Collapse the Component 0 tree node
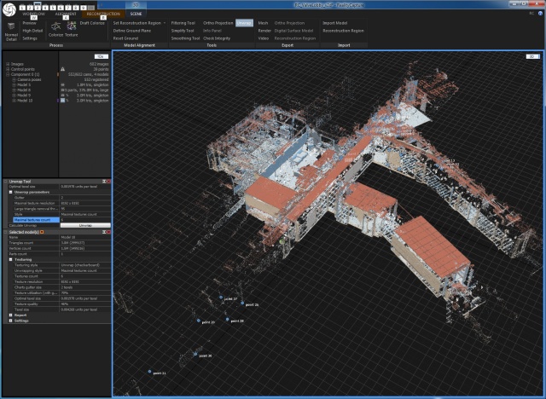This screenshot has height=399, width=546. point(8,74)
